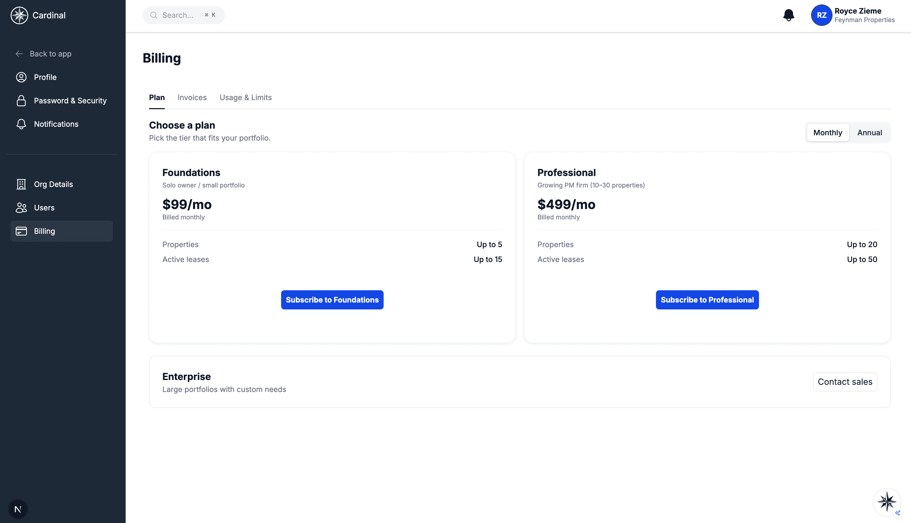Open the Royce Zieme account menu
This screenshot has height=523, width=911.
point(853,15)
